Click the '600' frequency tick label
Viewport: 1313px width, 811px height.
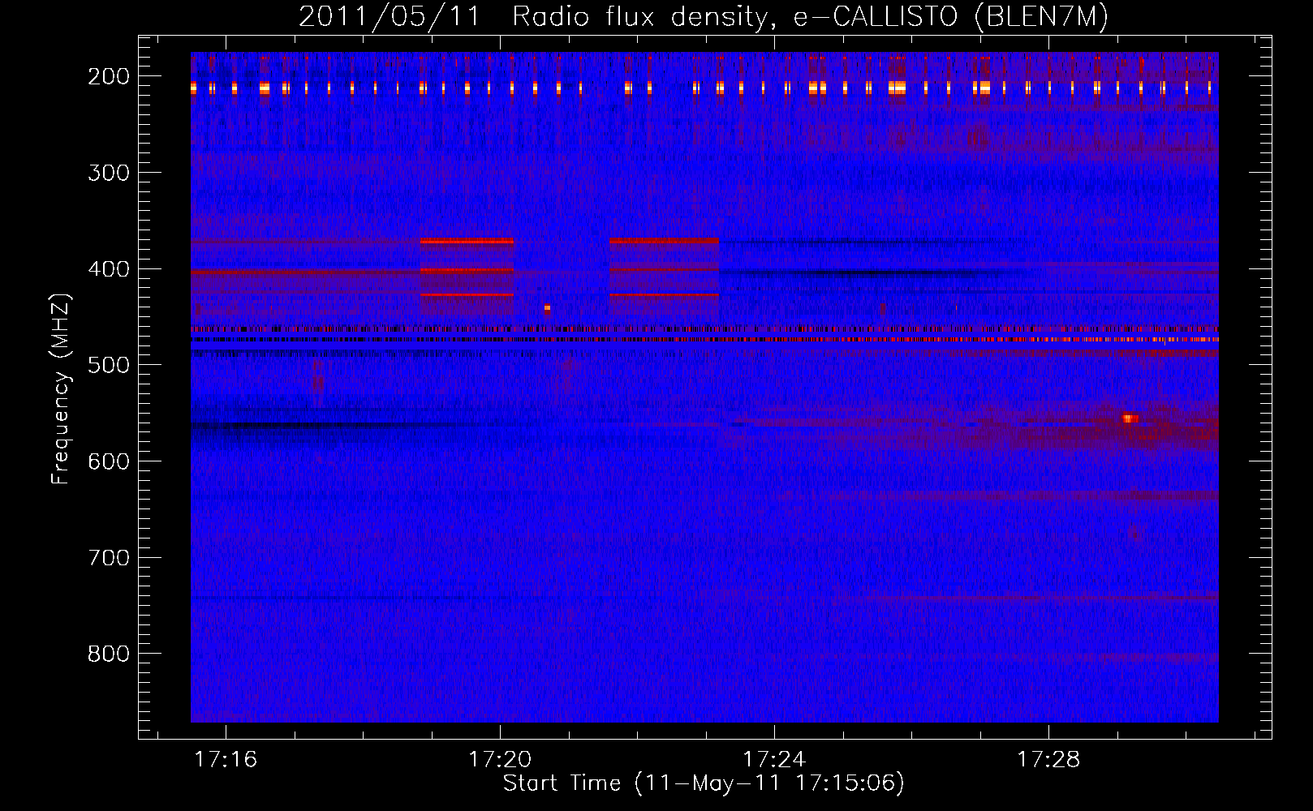pos(109,461)
